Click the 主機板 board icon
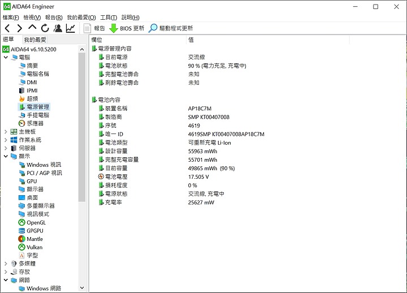Viewport: 407px width, 293px height. pos(14,132)
